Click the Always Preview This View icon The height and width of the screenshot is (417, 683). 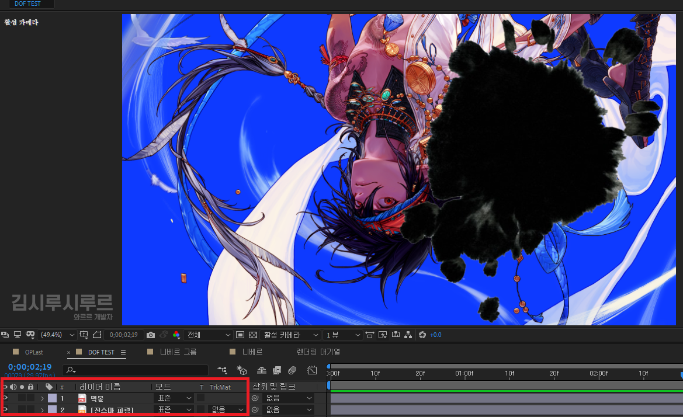5,335
